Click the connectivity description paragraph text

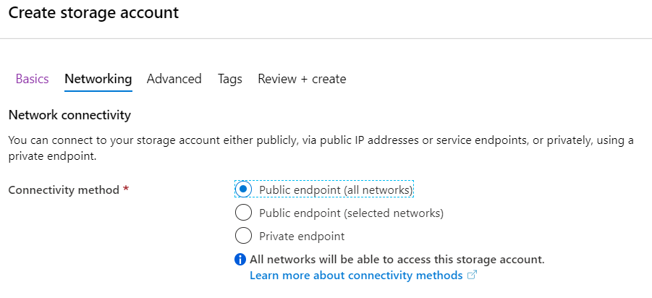pos(321,149)
